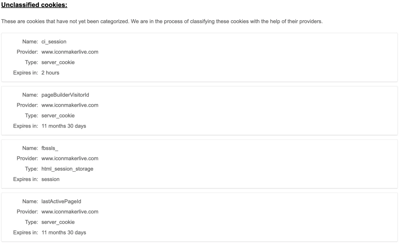Click the Expires in label of fbssls_ card

[x=26, y=179]
